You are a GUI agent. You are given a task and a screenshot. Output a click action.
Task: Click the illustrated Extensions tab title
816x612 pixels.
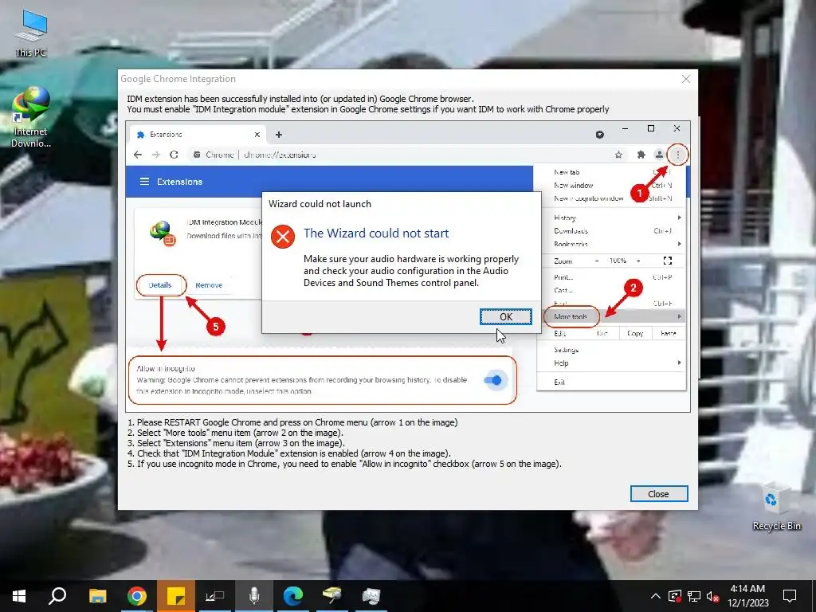pyautogui.click(x=166, y=135)
